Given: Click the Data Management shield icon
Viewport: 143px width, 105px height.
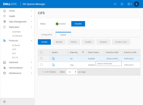Looking at the screenshot, I should pos(5,22).
